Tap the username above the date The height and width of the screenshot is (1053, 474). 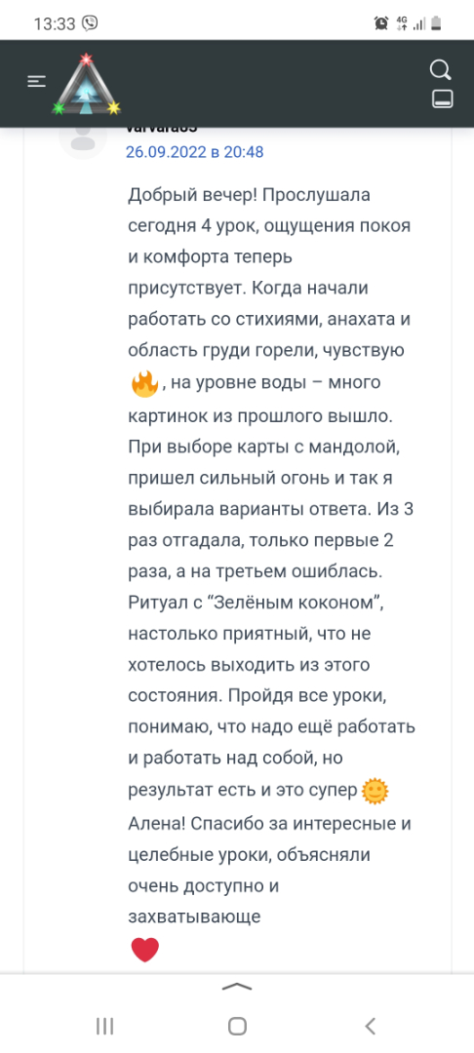pyautogui.click(x=161, y=129)
